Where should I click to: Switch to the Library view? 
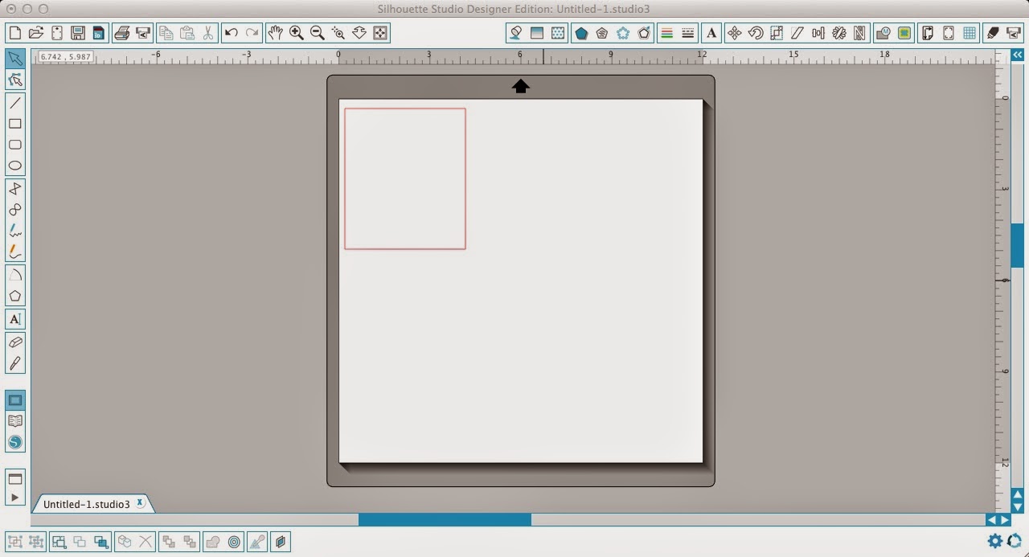pyautogui.click(x=14, y=420)
